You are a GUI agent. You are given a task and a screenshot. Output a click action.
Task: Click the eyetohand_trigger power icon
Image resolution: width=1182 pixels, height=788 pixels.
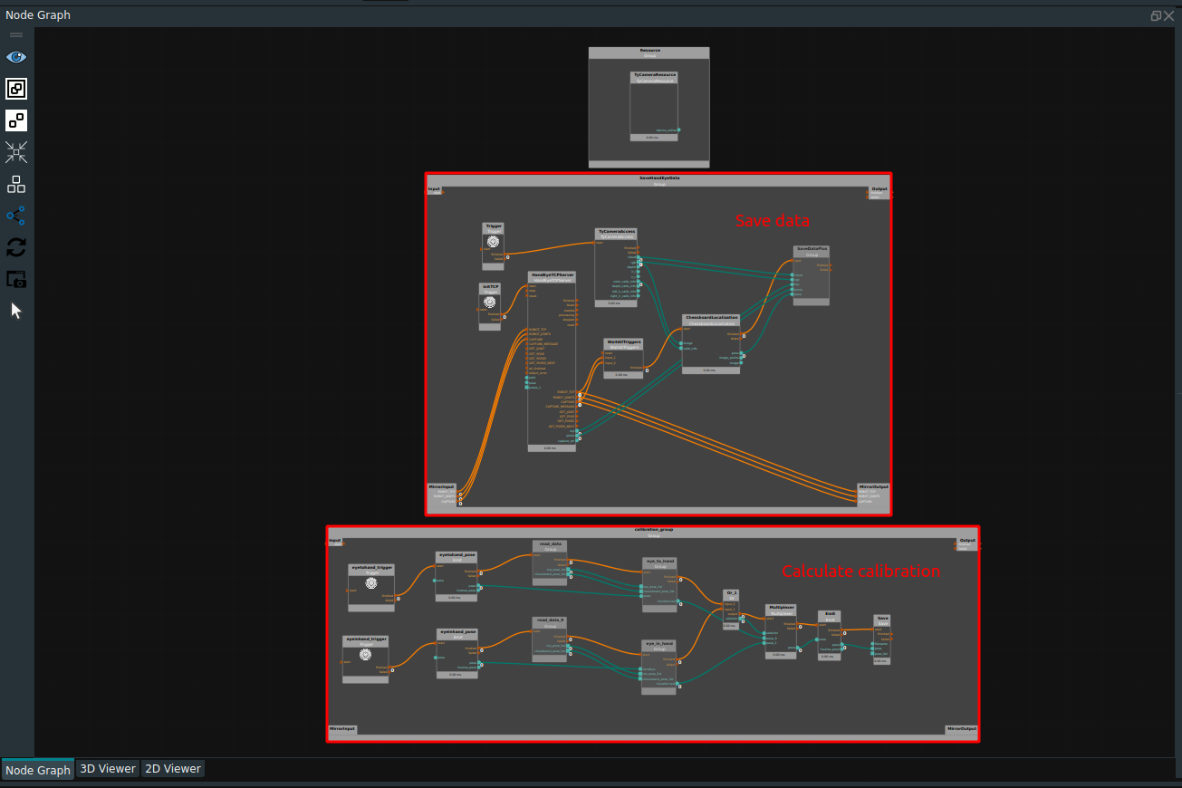coord(370,583)
